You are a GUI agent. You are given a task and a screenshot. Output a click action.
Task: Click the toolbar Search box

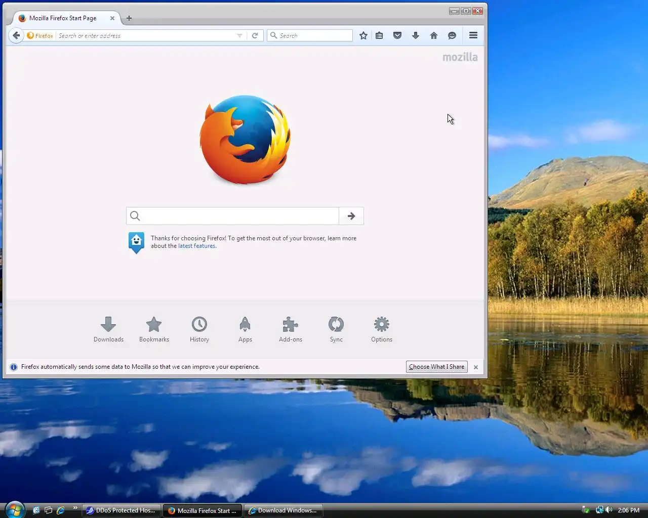click(x=310, y=35)
